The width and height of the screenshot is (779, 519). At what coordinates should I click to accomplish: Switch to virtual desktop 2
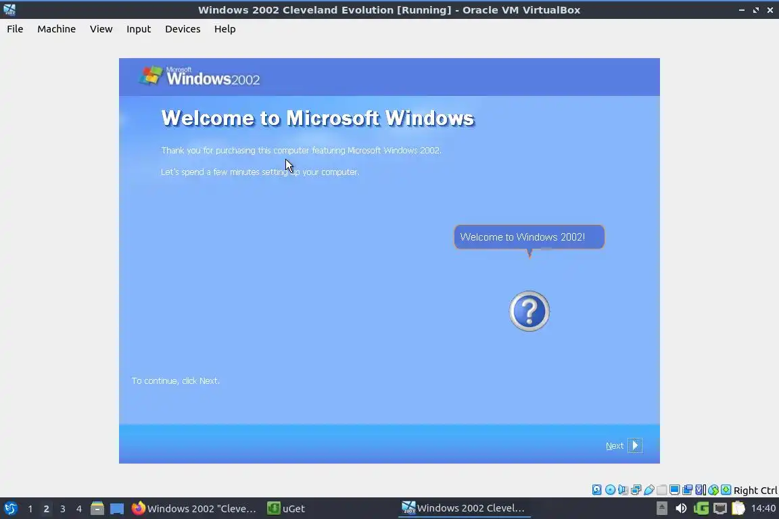pos(46,509)
